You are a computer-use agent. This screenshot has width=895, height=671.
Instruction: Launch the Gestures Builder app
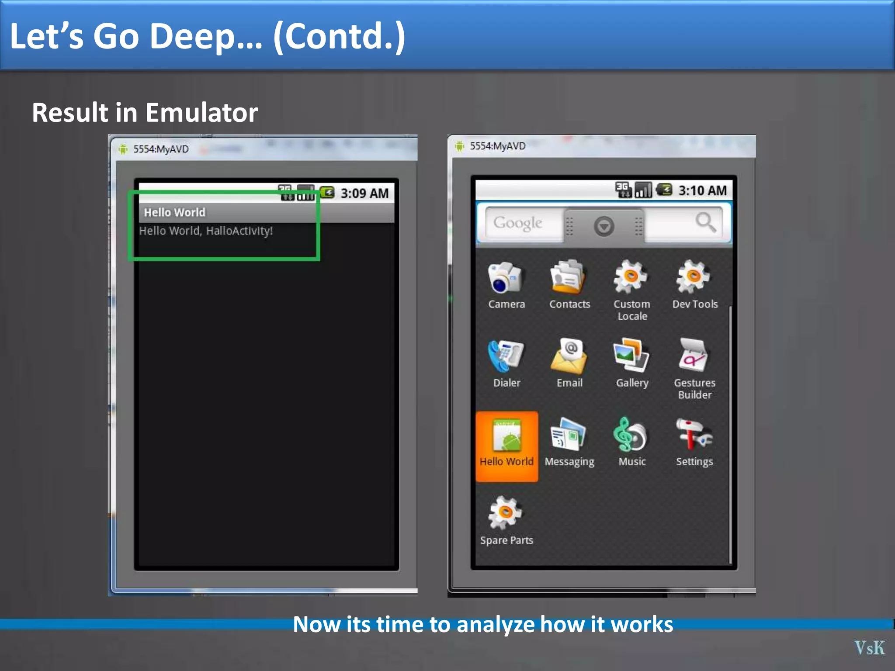click(x=694, y=369)
